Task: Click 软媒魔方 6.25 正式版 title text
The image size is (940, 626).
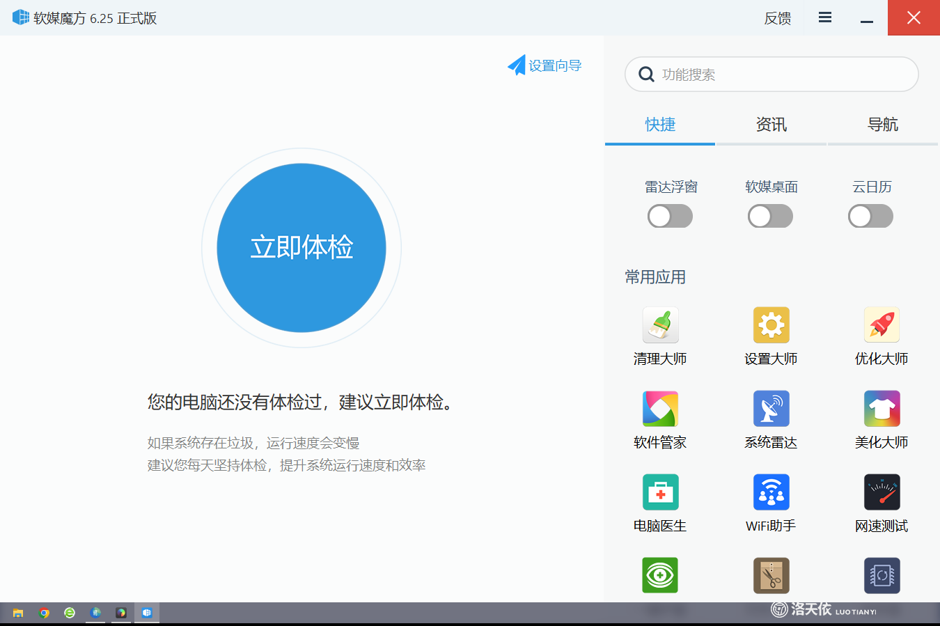Action: [x=95, y=18]
